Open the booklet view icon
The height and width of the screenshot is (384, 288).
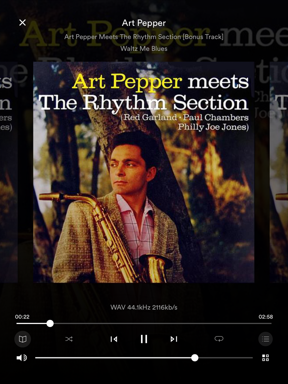22,339
